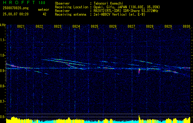
Task: Select the version number 1.0.0
Action: click(x=42, y=3)
